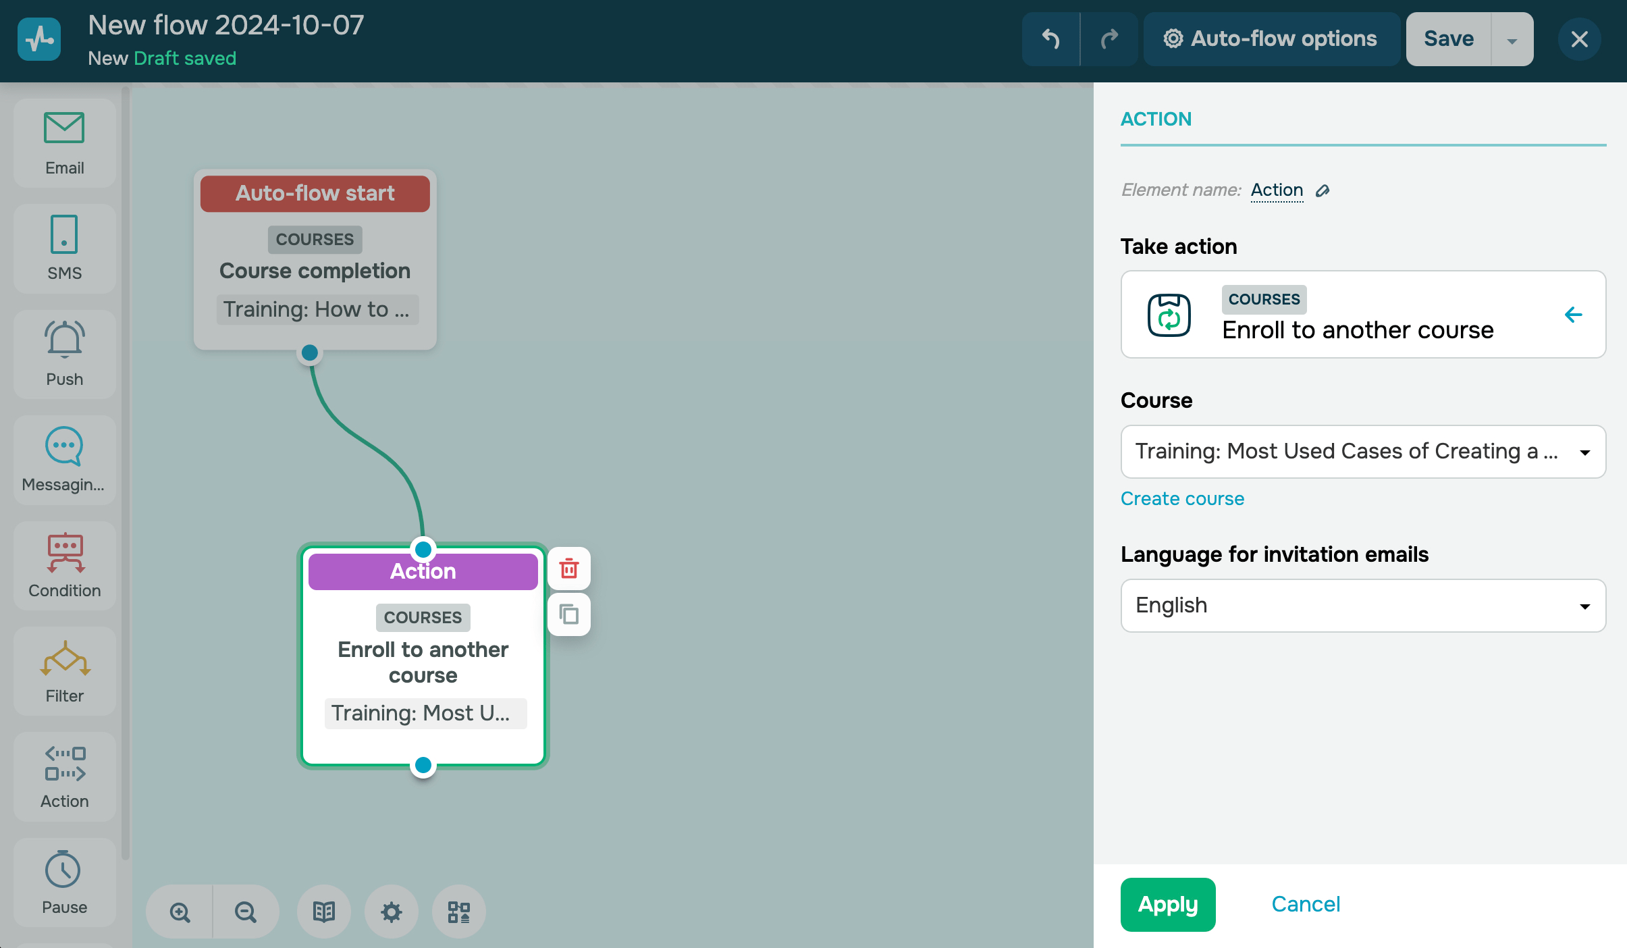The image size is (1627, 948).
Task: Choose the Pause element icon
Action: 63,870
